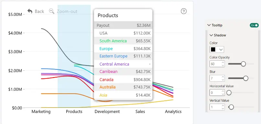Image resolution: width=261 pixels, height=124 pixels.
Task: Click Asia in the tooltip
Action: tap(103, 95)
